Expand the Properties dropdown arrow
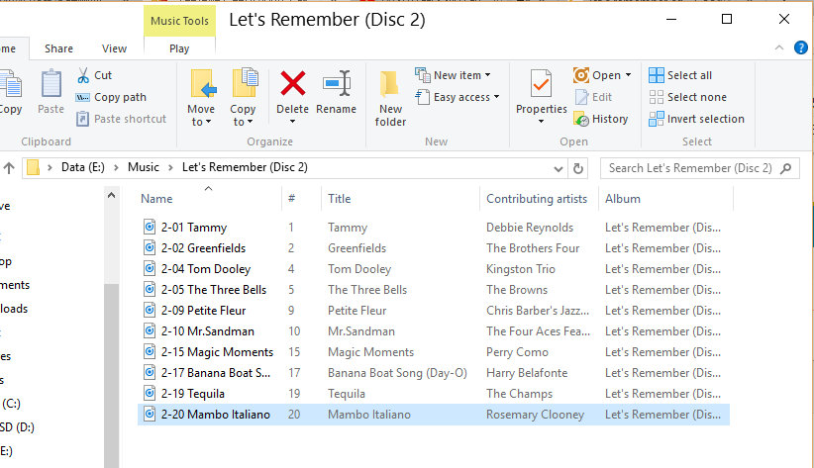 tap(541, 122)
